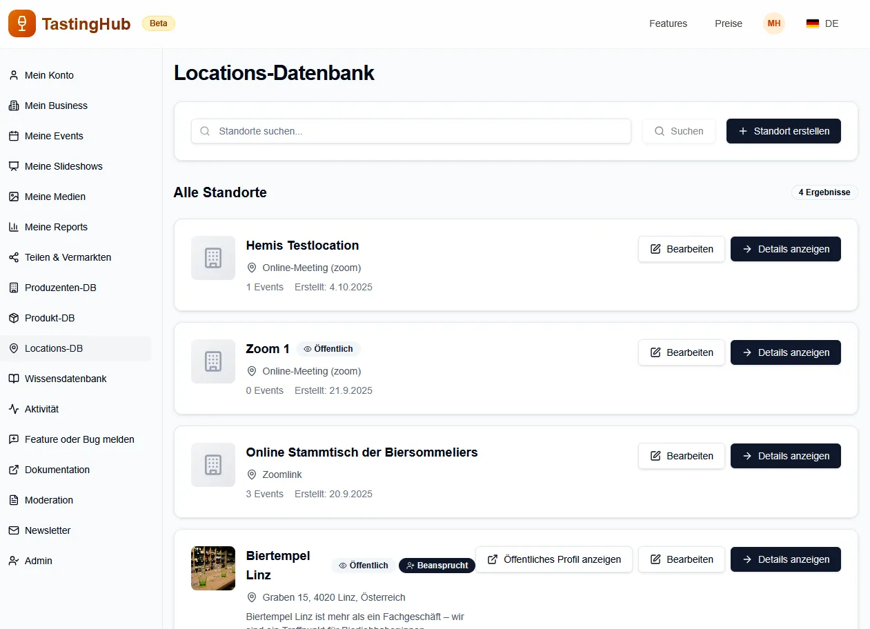Viewport: 870px width, 629px height.
Task: Click the Biertempel Linz thumbnail image
Action: click(x=213, y=568)
